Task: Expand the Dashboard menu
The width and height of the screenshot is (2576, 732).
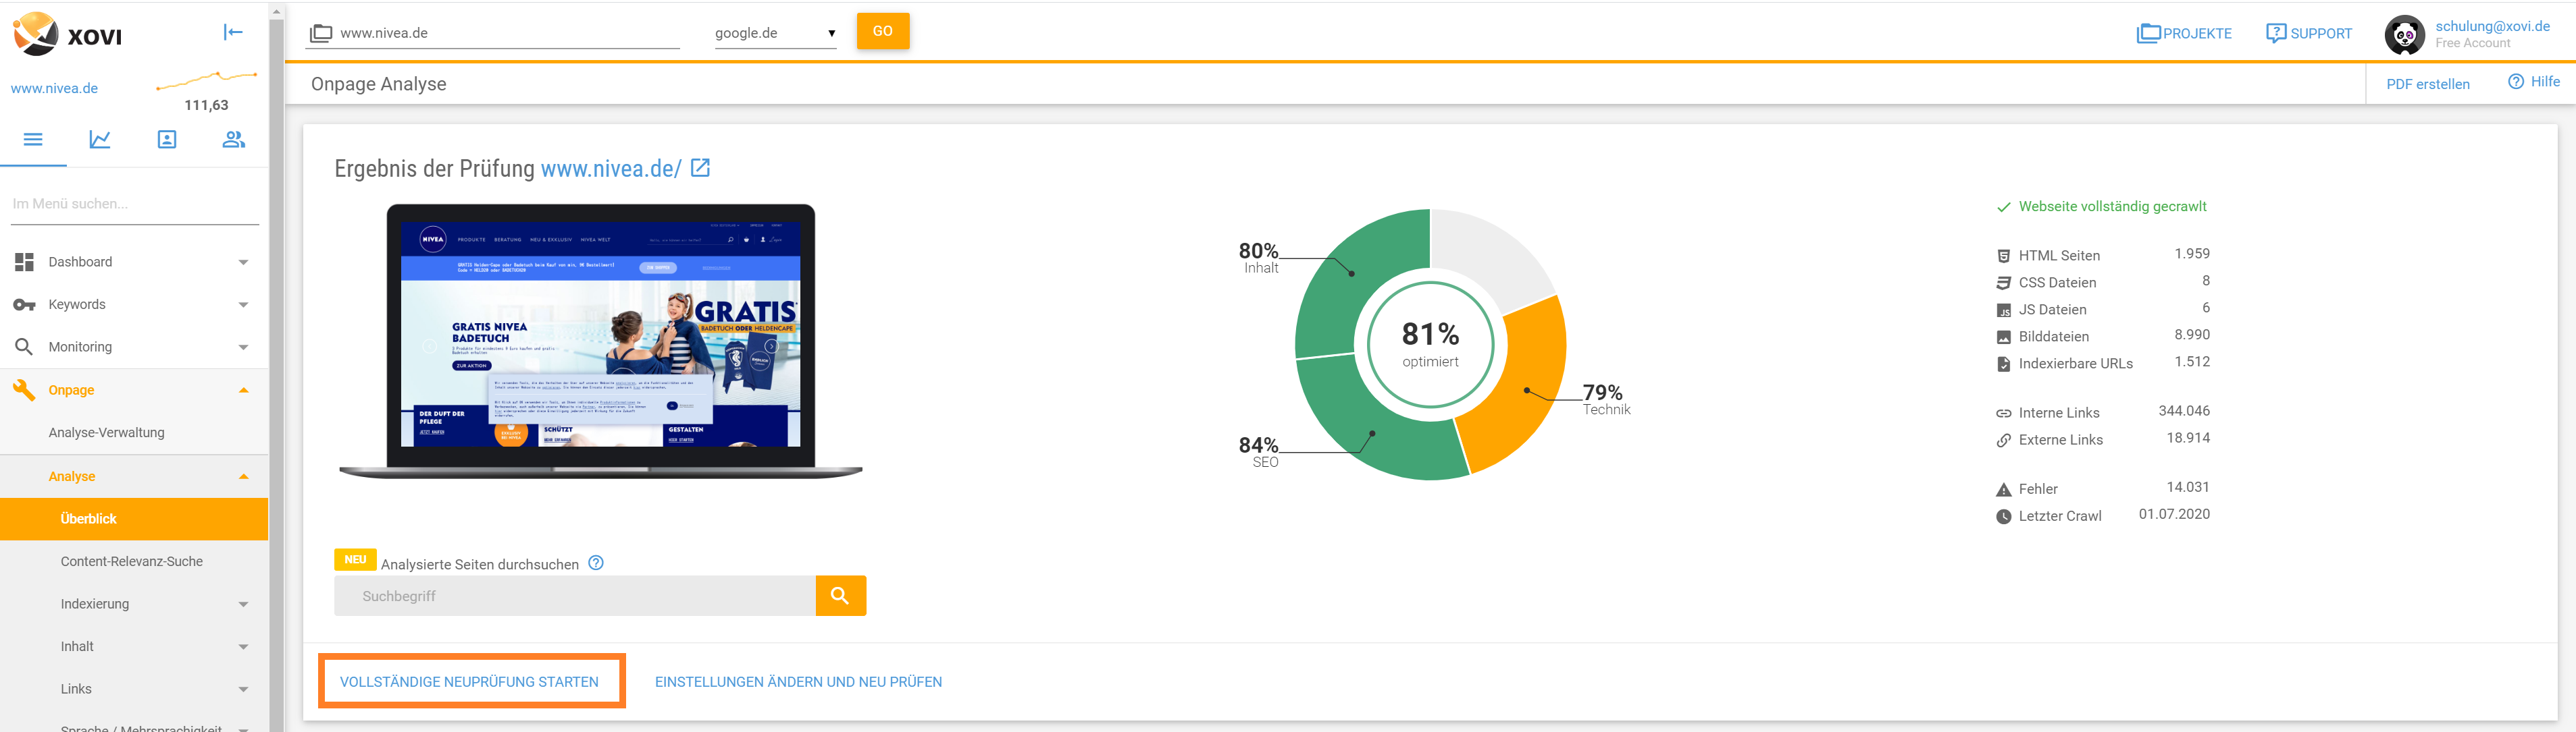Action: point(134,262)
